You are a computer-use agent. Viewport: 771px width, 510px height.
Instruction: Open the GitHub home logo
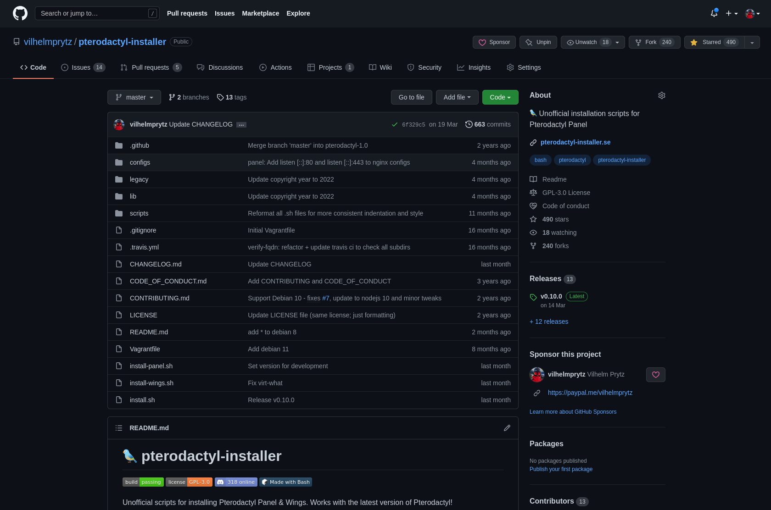[x=20, y=13]
